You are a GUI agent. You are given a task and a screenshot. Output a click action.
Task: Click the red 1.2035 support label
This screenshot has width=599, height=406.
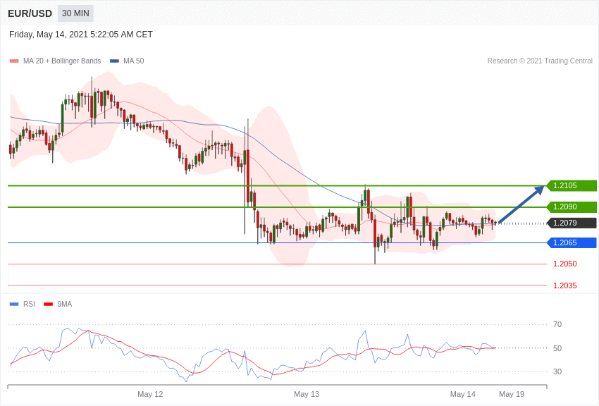pos(565,285)
